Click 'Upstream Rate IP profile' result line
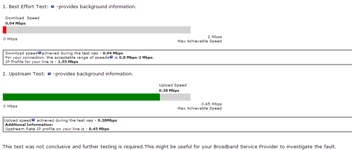 pos(57,129)
